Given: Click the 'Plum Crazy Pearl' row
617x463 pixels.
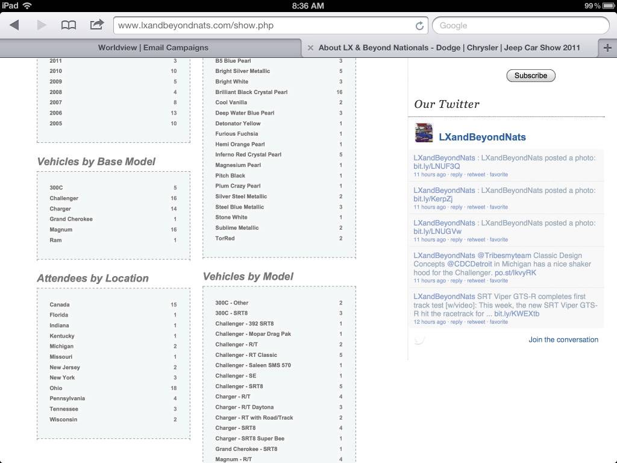Looking at the screenshot, I should coord(279,186).
